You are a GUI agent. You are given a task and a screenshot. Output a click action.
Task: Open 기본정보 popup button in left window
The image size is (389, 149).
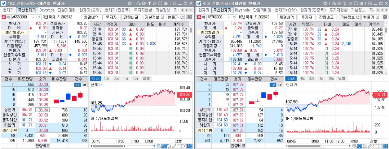pyautogui.click(x=155, y=17)
